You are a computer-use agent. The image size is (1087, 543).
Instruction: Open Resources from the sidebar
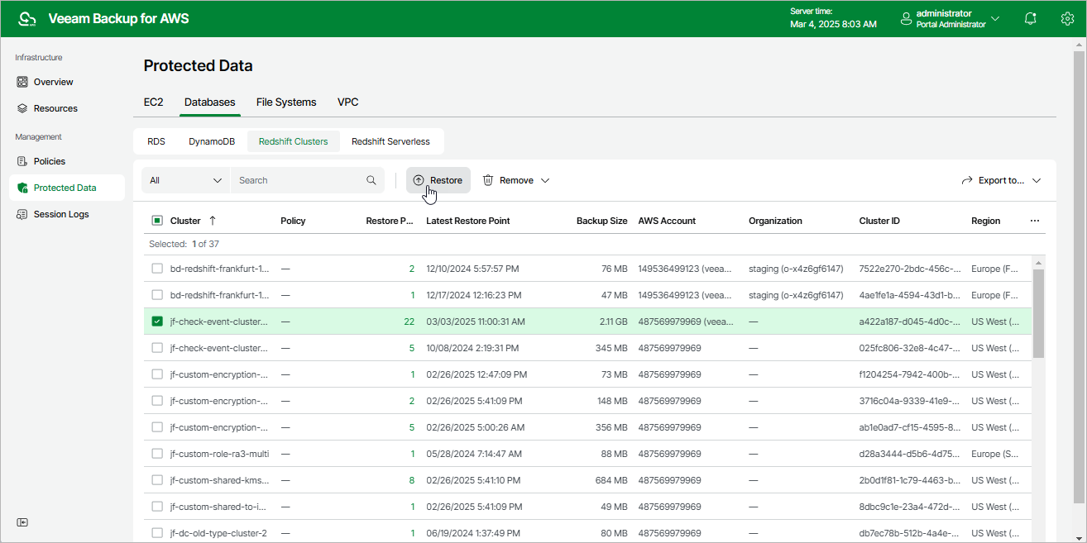coord(55,108)
